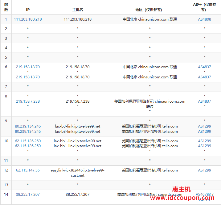Select hop 12 region 美国加利福尼亚州洛杉矶 telia.com
221x205 pixels.
150,170
